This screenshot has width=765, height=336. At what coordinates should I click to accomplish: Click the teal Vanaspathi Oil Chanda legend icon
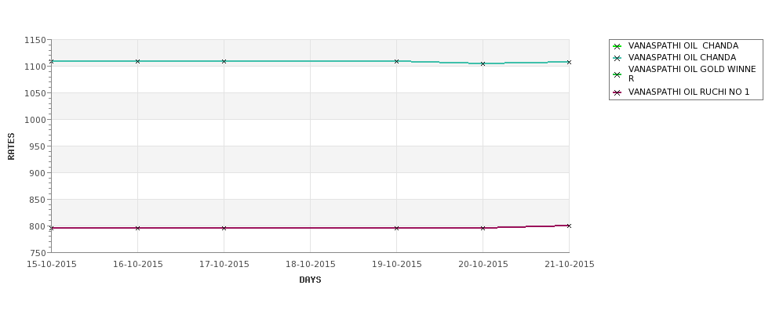617,58
